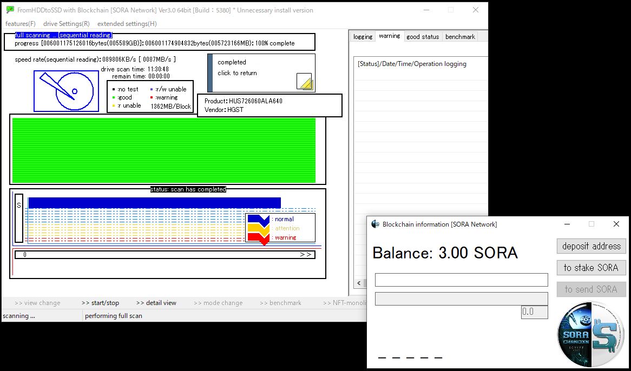Click the >> arrows on the scroll bar
This screenshot has height=371, width=631.
pos(305,254)
